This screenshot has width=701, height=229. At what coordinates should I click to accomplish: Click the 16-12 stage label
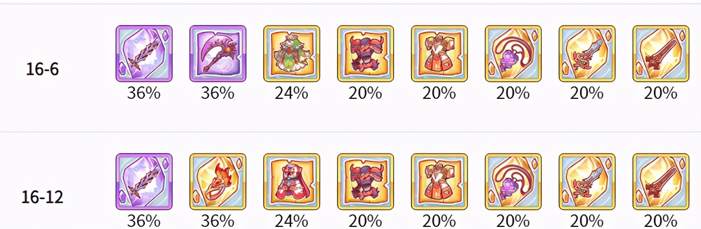pos(42,197)
